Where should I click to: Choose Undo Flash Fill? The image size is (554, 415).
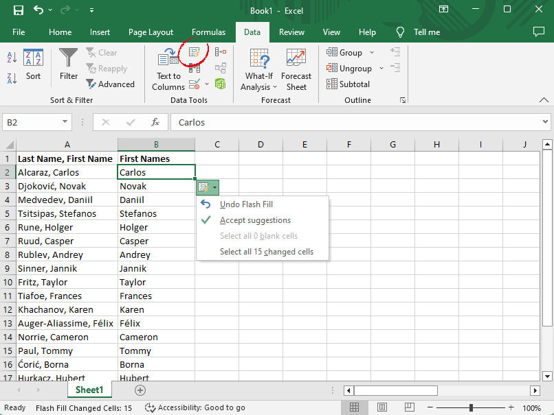point(263,204)
